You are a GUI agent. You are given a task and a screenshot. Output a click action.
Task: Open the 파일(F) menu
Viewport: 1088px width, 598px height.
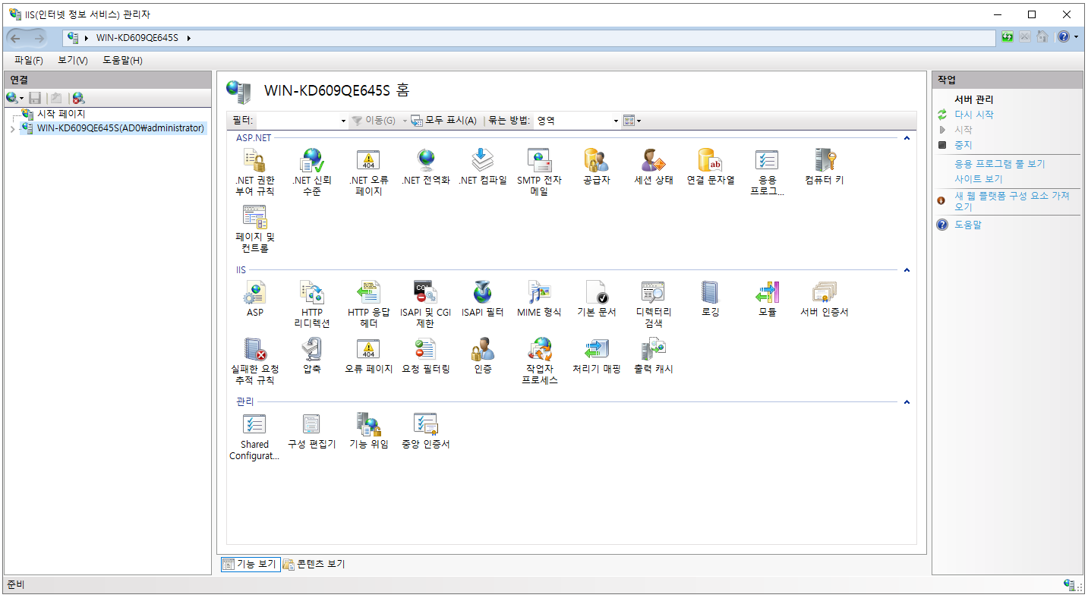[29, 60]
